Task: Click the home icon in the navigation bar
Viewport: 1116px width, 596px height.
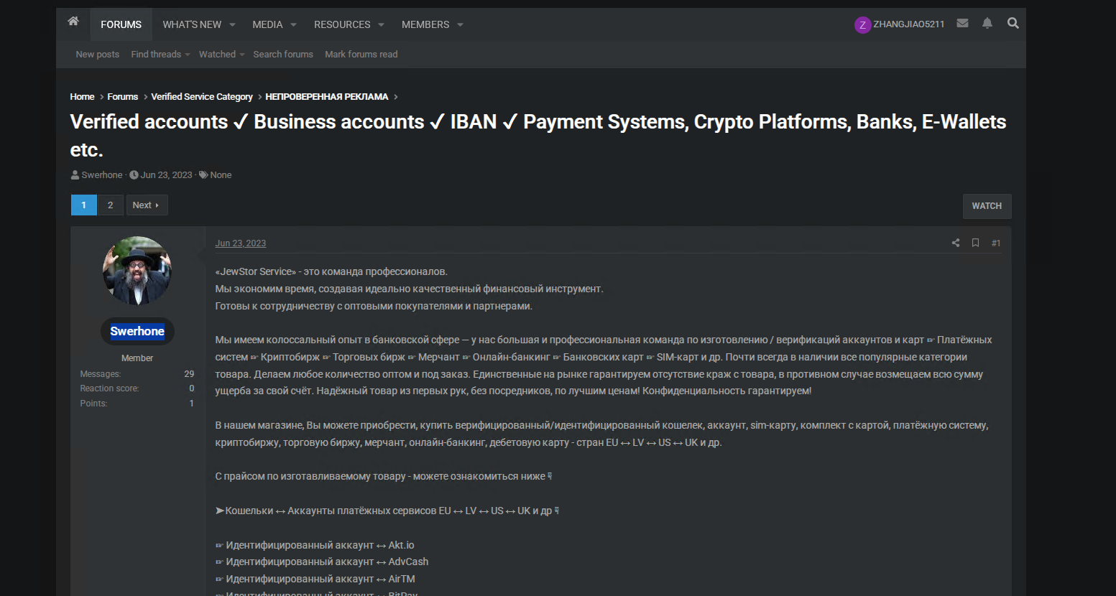Action: [73, 22]
